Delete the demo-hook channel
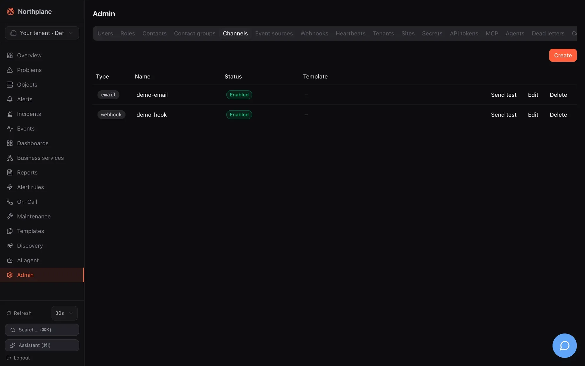Image resolution: width=585 pixels, height=366 pixels. pyautogui.click(x=558, y=115)
